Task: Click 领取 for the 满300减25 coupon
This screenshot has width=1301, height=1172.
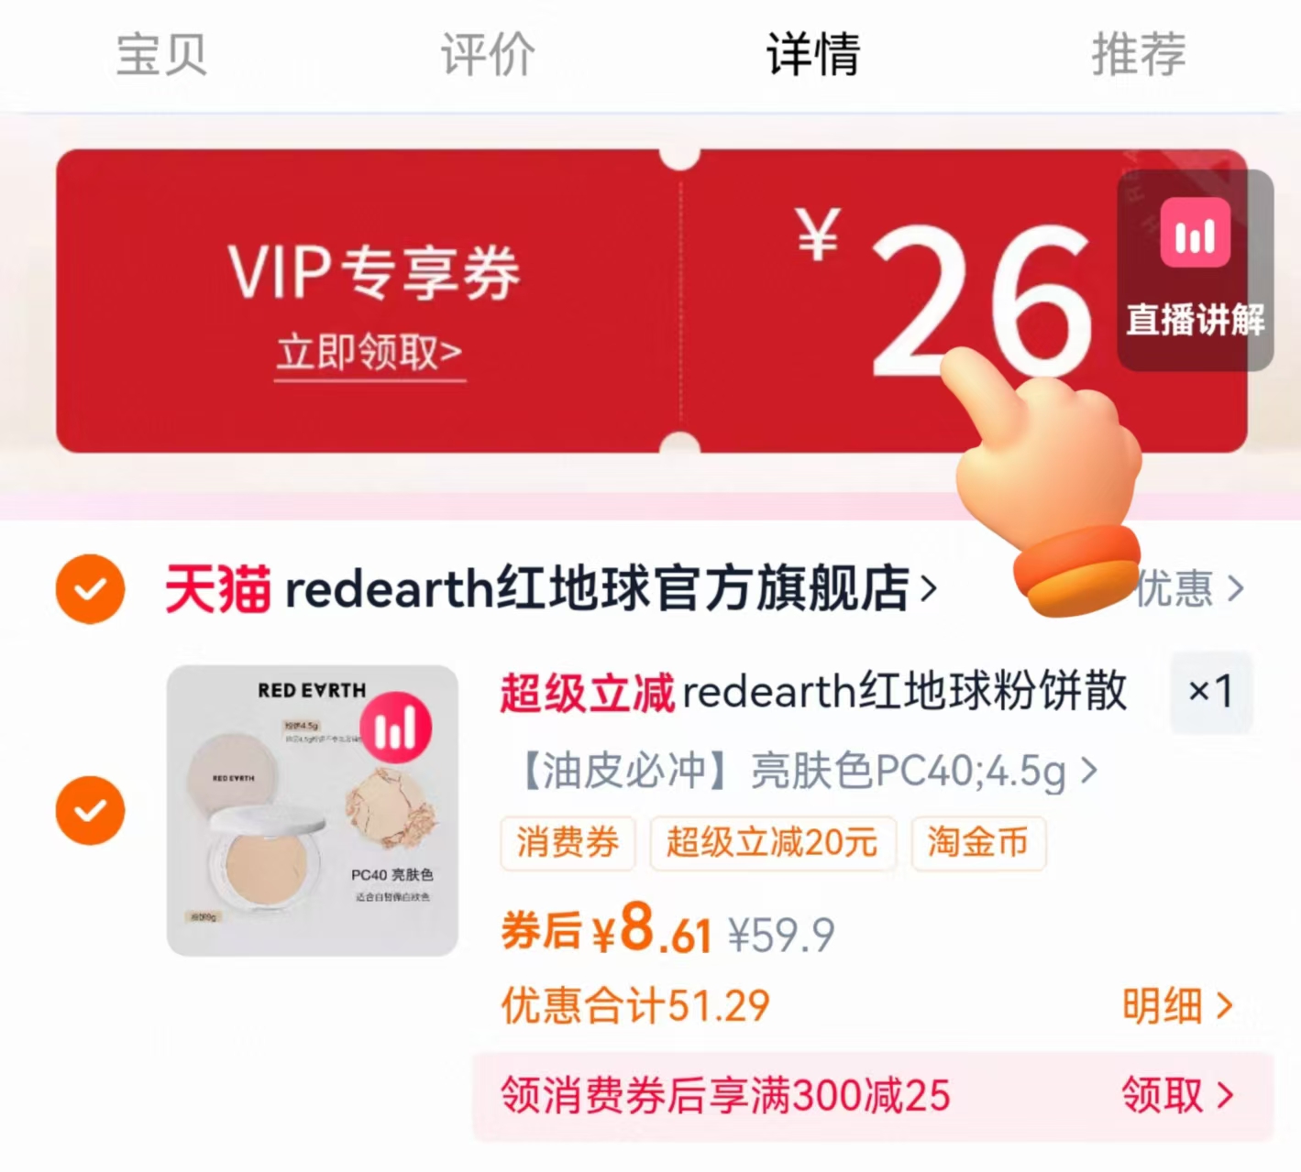Action: [1178, 1095]
